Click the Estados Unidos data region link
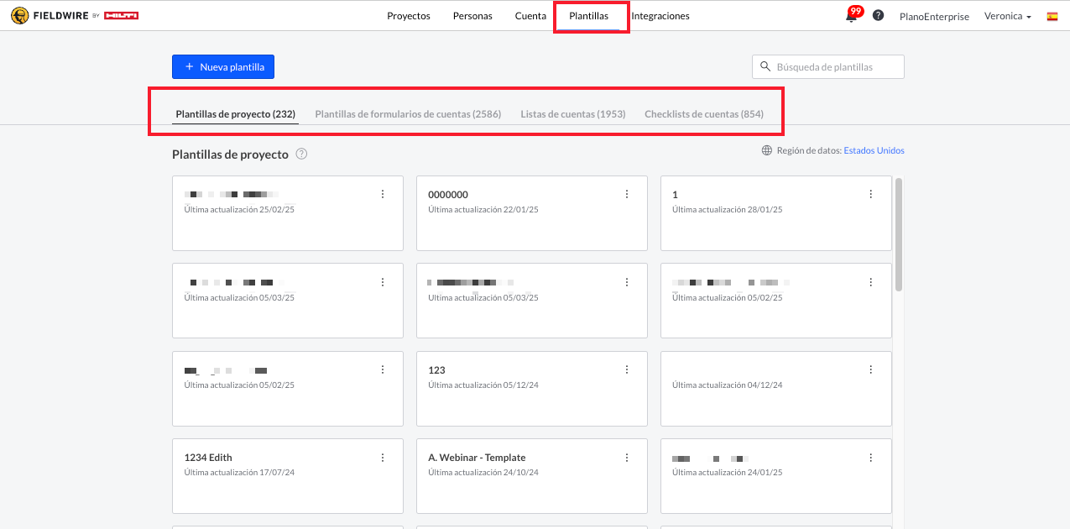The image size is (1070, 529). pyautogui.click(x=874, y=151)
